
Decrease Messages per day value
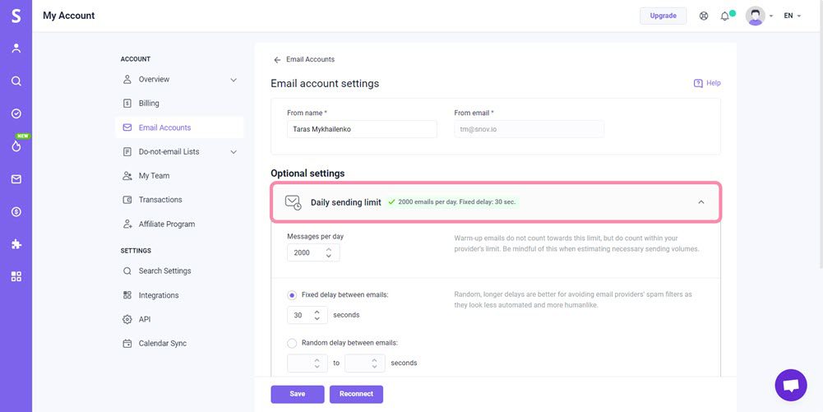[x=329, y=256]
